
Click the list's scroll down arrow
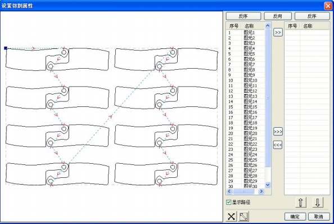point(268,185)
